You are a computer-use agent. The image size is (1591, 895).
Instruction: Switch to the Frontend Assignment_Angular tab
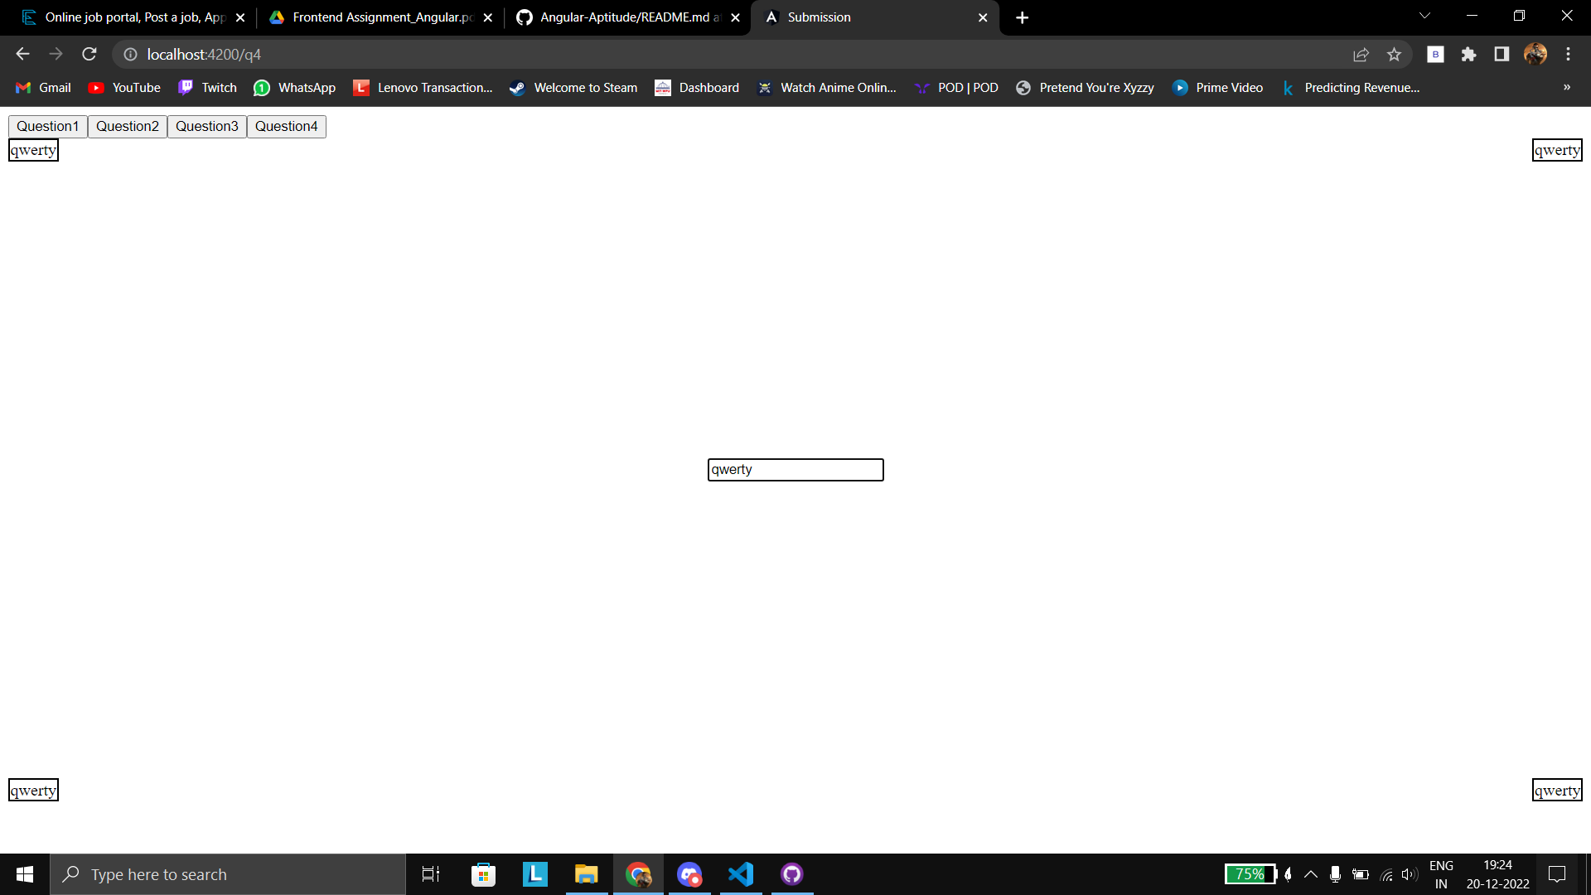click(373, 17)
